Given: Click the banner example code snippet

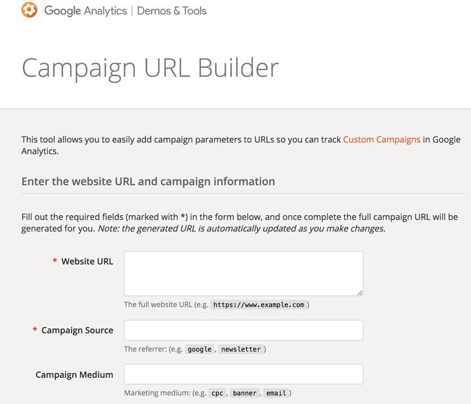Looking at the screenshot, I should (245, 393).
